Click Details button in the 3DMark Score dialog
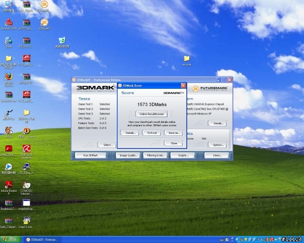 pyautogui.click(x=130, y=133)
